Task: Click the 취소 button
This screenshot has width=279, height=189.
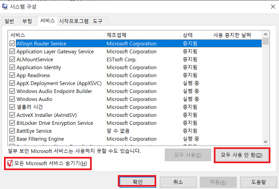Action: point(178,182)
